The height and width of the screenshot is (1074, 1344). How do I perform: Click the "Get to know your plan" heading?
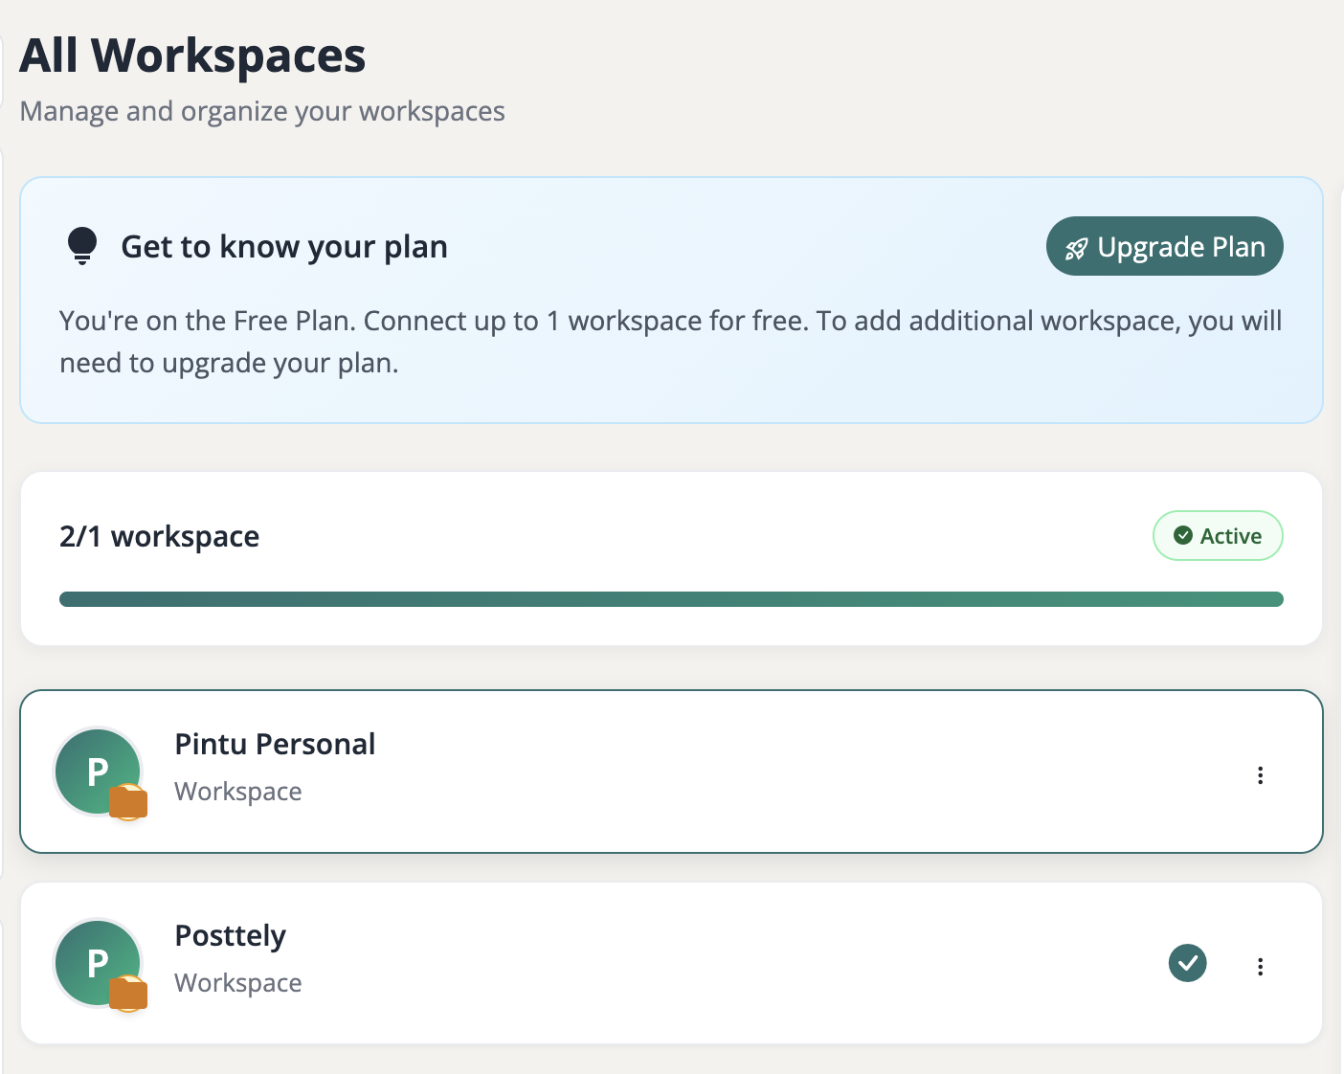(x=284, y=247)
